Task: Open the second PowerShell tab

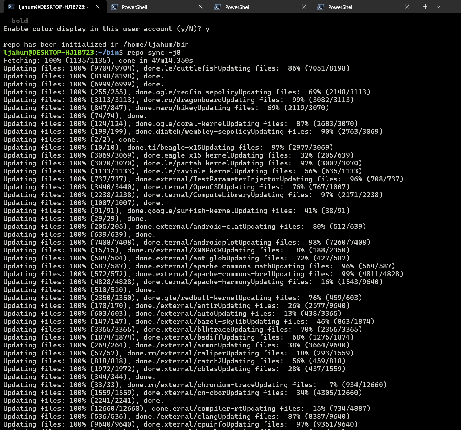Action: [157, 7]
